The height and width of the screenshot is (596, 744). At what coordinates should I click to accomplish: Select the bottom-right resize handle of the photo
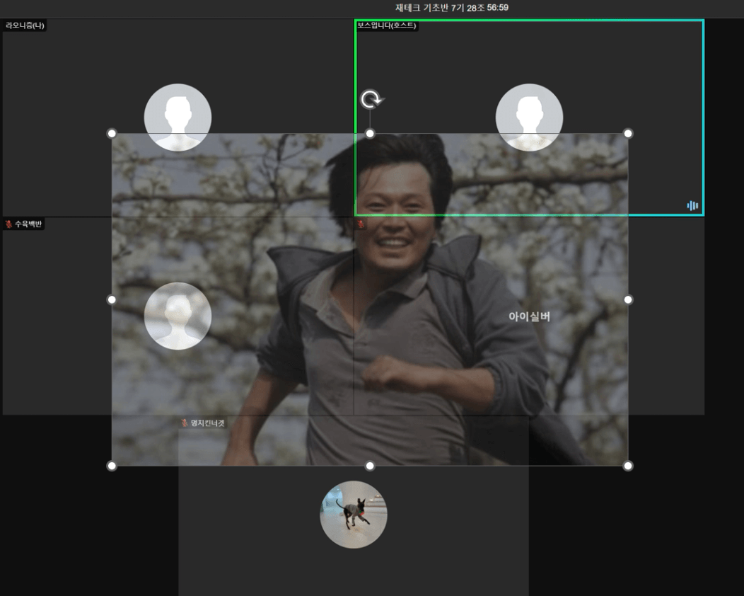tap(628, 466)
